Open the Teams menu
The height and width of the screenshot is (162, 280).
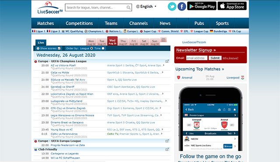[111, 23]
